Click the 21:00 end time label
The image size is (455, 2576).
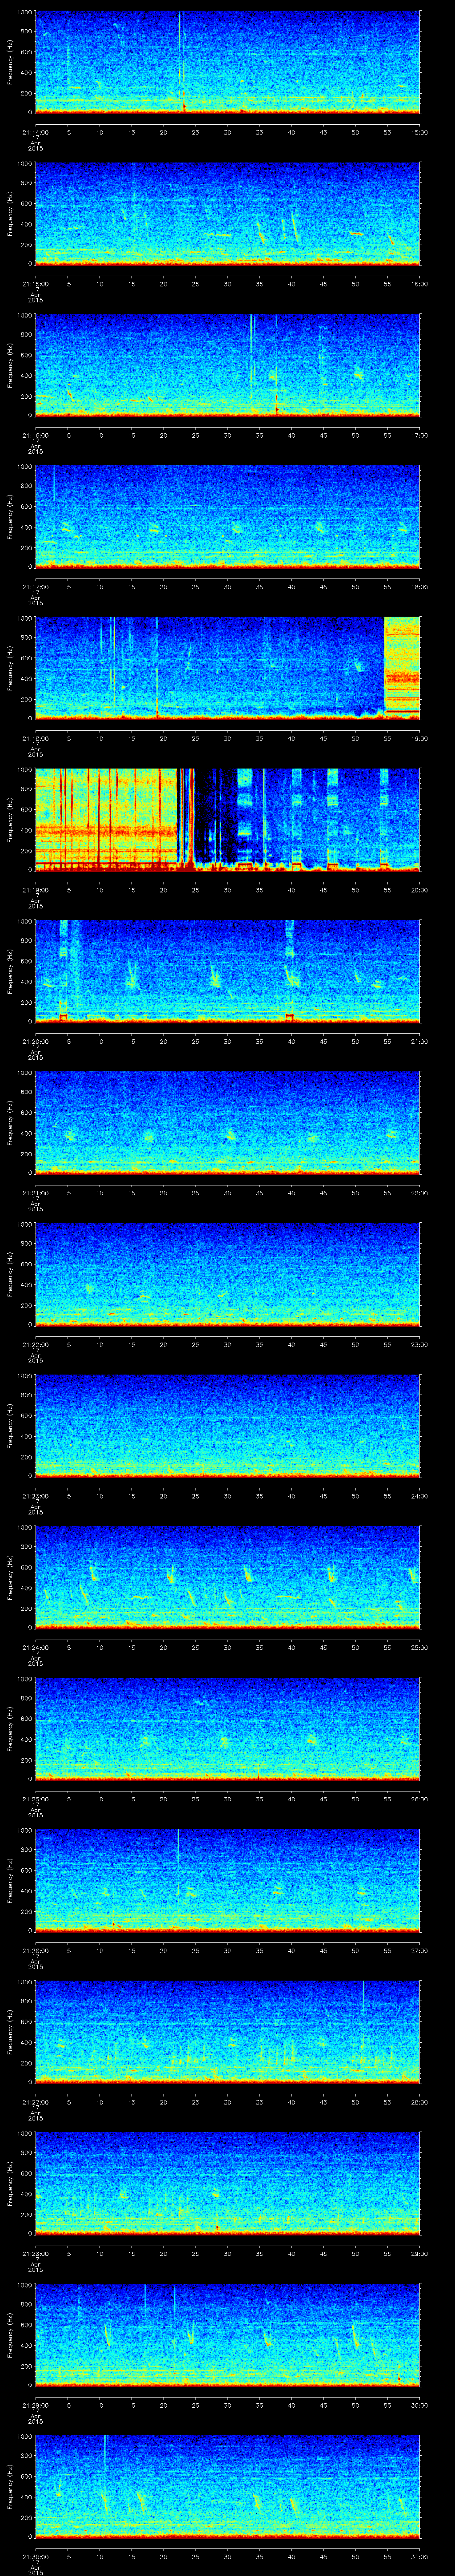[x=419, y=1041]
